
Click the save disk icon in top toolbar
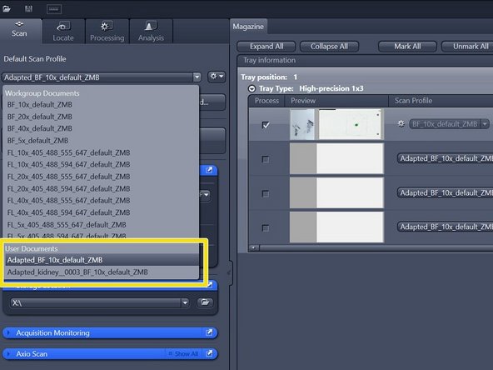coord(28,8)
